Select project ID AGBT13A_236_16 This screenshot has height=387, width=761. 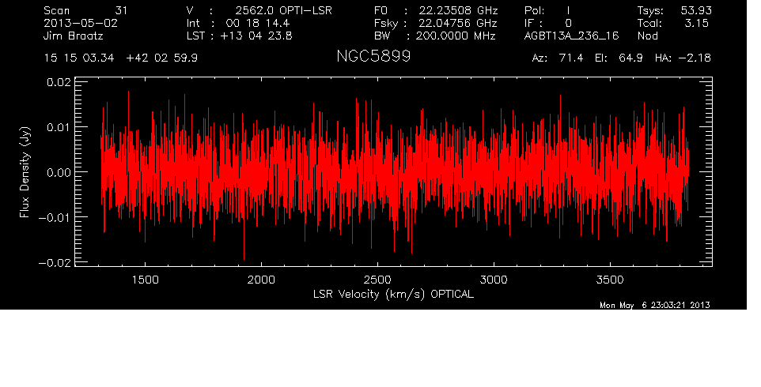point(572,36)
